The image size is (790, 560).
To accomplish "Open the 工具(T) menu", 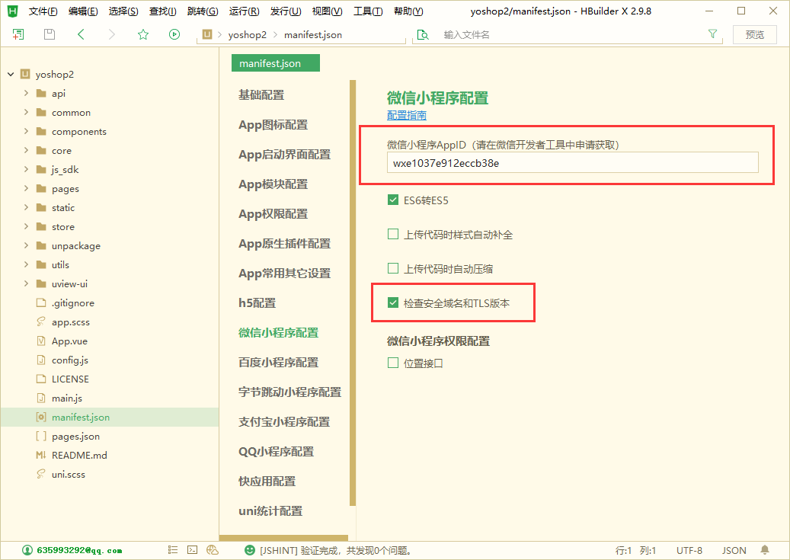I will 368,11.
